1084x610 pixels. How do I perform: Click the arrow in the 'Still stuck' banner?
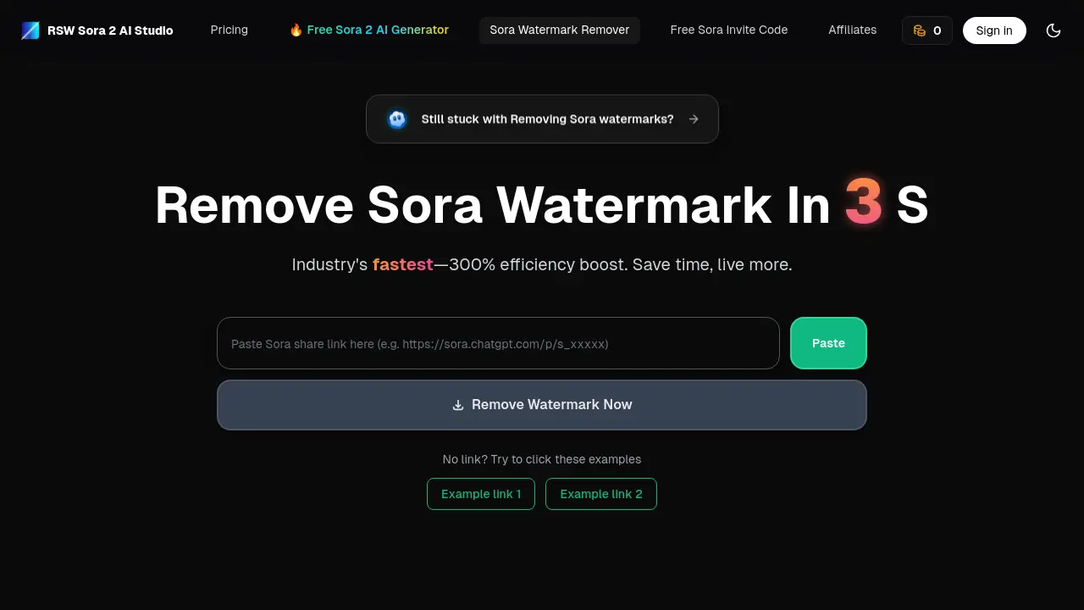(x=694, y=119)
